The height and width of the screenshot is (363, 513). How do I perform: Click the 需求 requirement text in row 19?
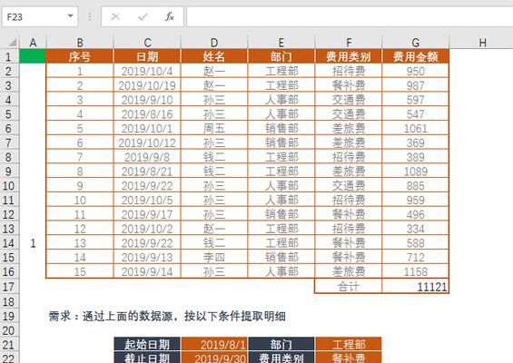tap(167, 316)
